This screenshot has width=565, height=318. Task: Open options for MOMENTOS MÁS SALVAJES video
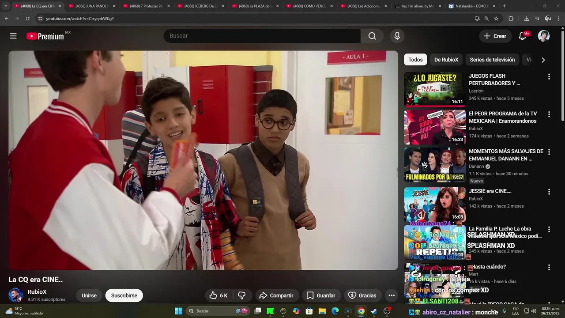click(x=549, y=152)
